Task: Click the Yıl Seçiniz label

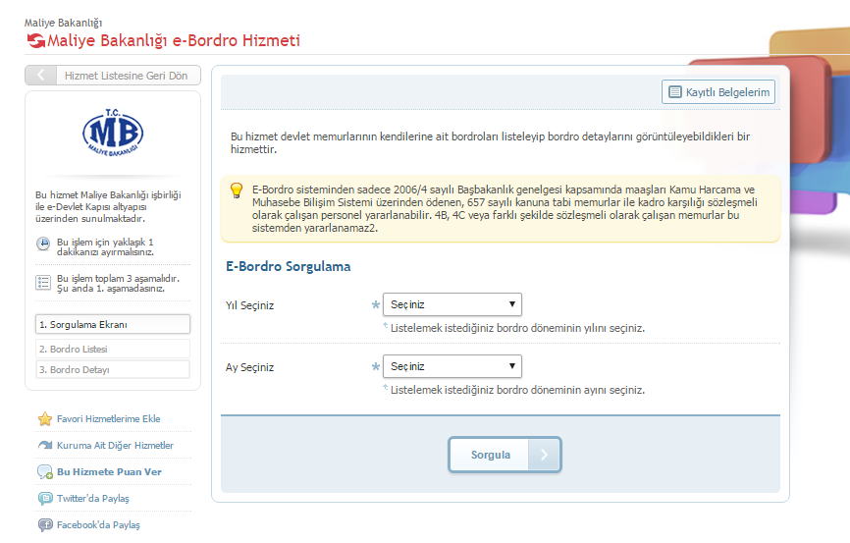Action: point(249,305)
